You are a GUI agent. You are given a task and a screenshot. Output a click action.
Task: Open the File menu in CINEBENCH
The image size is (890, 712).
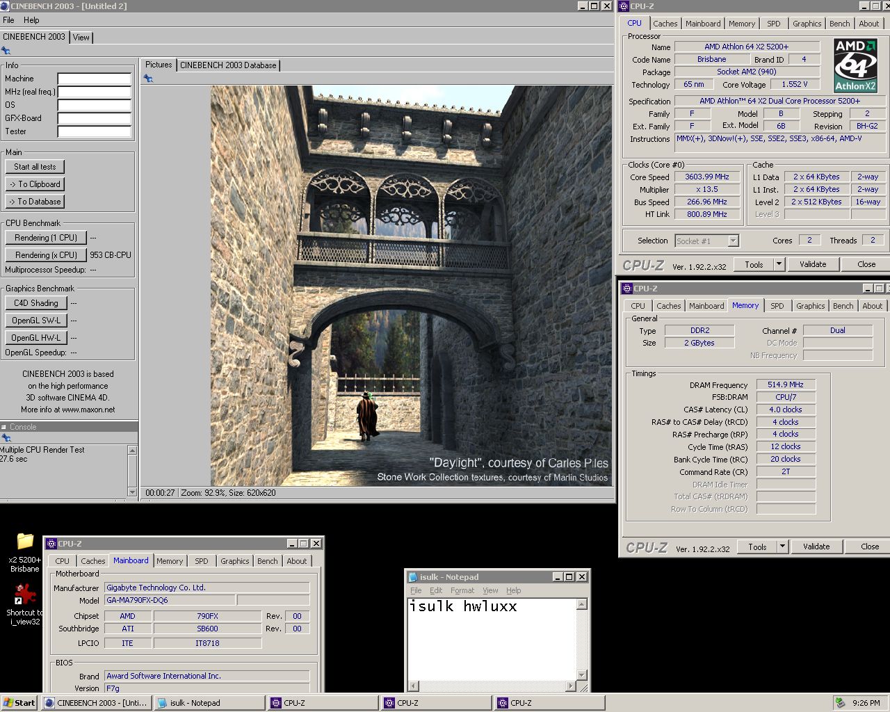(8, 20)
